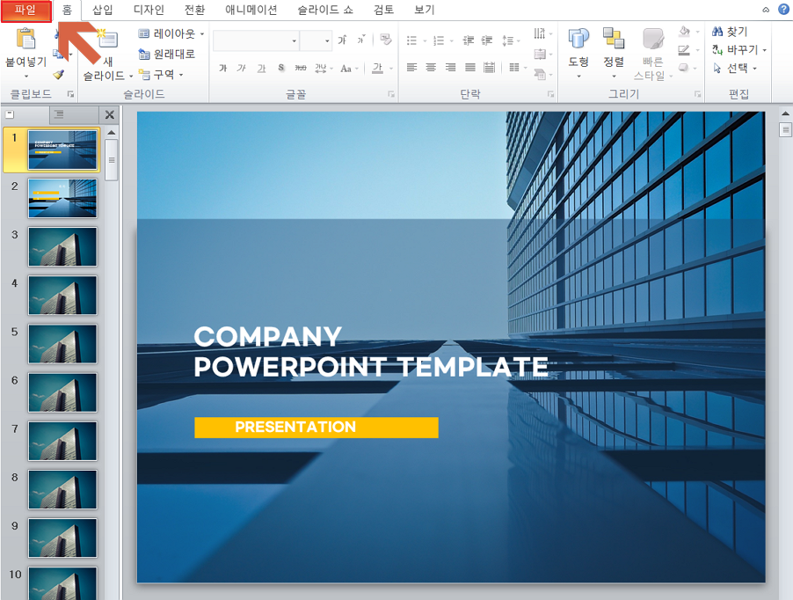Click the Clear Formatting eraser icon
Image resolution: width=793 pixels, height=600 pixels.
pos(386,40)
